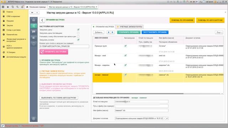Click the Главное section icon
Image resolution: width=228 pixels, height=128 pixels.
click(x=4, y=12)
